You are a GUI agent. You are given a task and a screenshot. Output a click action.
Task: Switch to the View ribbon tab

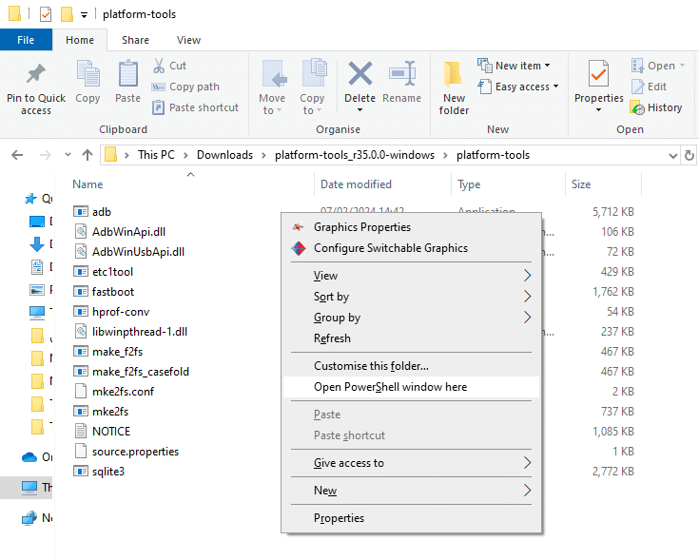pyautogui.click(x=188, y=40)
